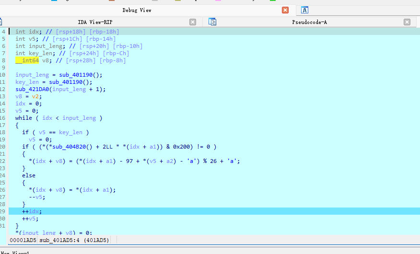
Task: Click the sub_404B20 function call
Action: [x=69, y=147]
